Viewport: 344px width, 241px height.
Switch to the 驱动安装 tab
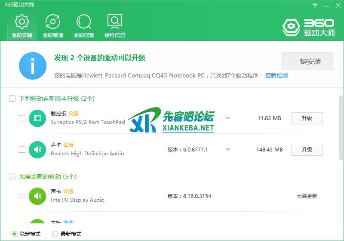click(x=22, y=26)
